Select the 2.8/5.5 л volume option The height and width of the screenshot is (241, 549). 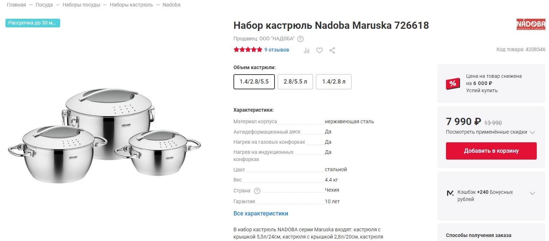point(295,82)
